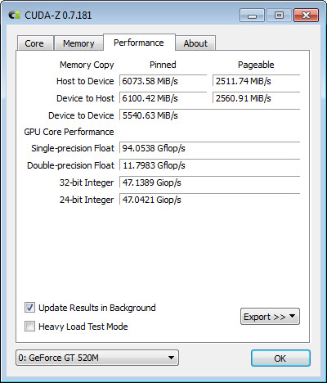
Task: Switch to the Core tab
Action: point(34,43)
